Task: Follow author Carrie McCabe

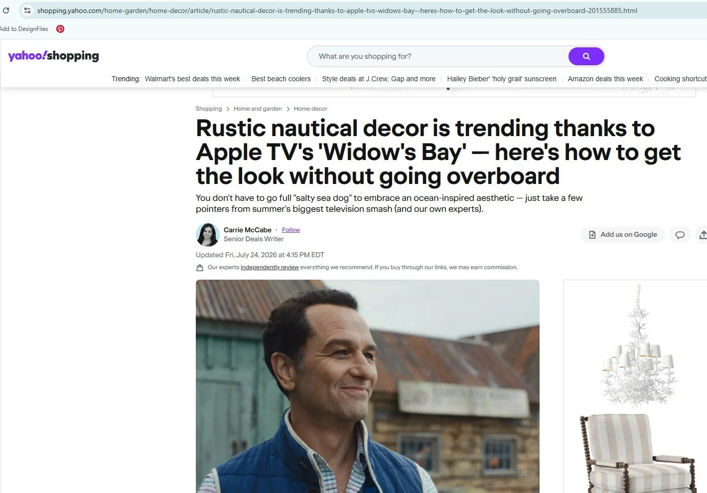Action: click(x=291, y=230)
